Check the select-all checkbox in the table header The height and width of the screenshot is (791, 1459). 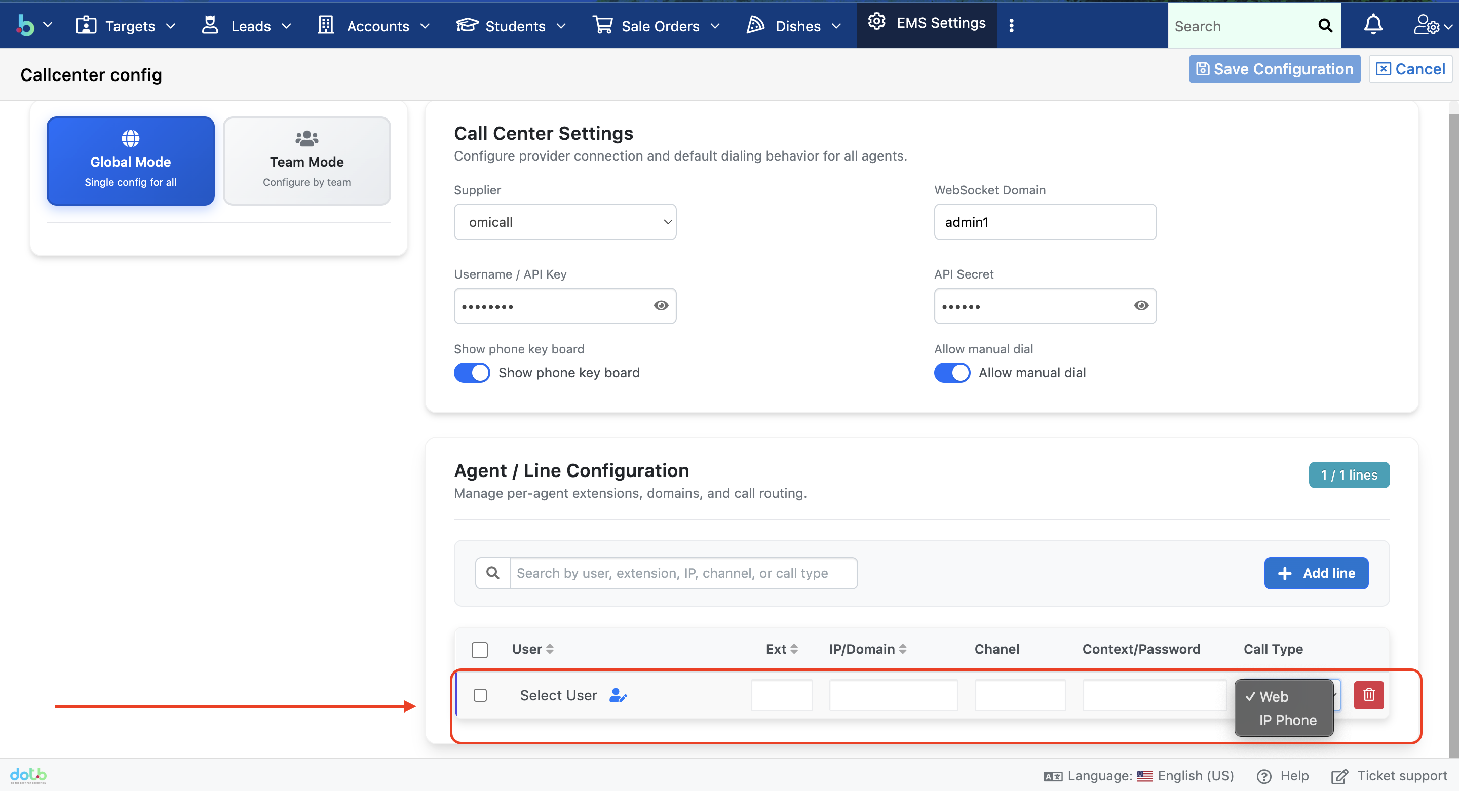(479, 649)
